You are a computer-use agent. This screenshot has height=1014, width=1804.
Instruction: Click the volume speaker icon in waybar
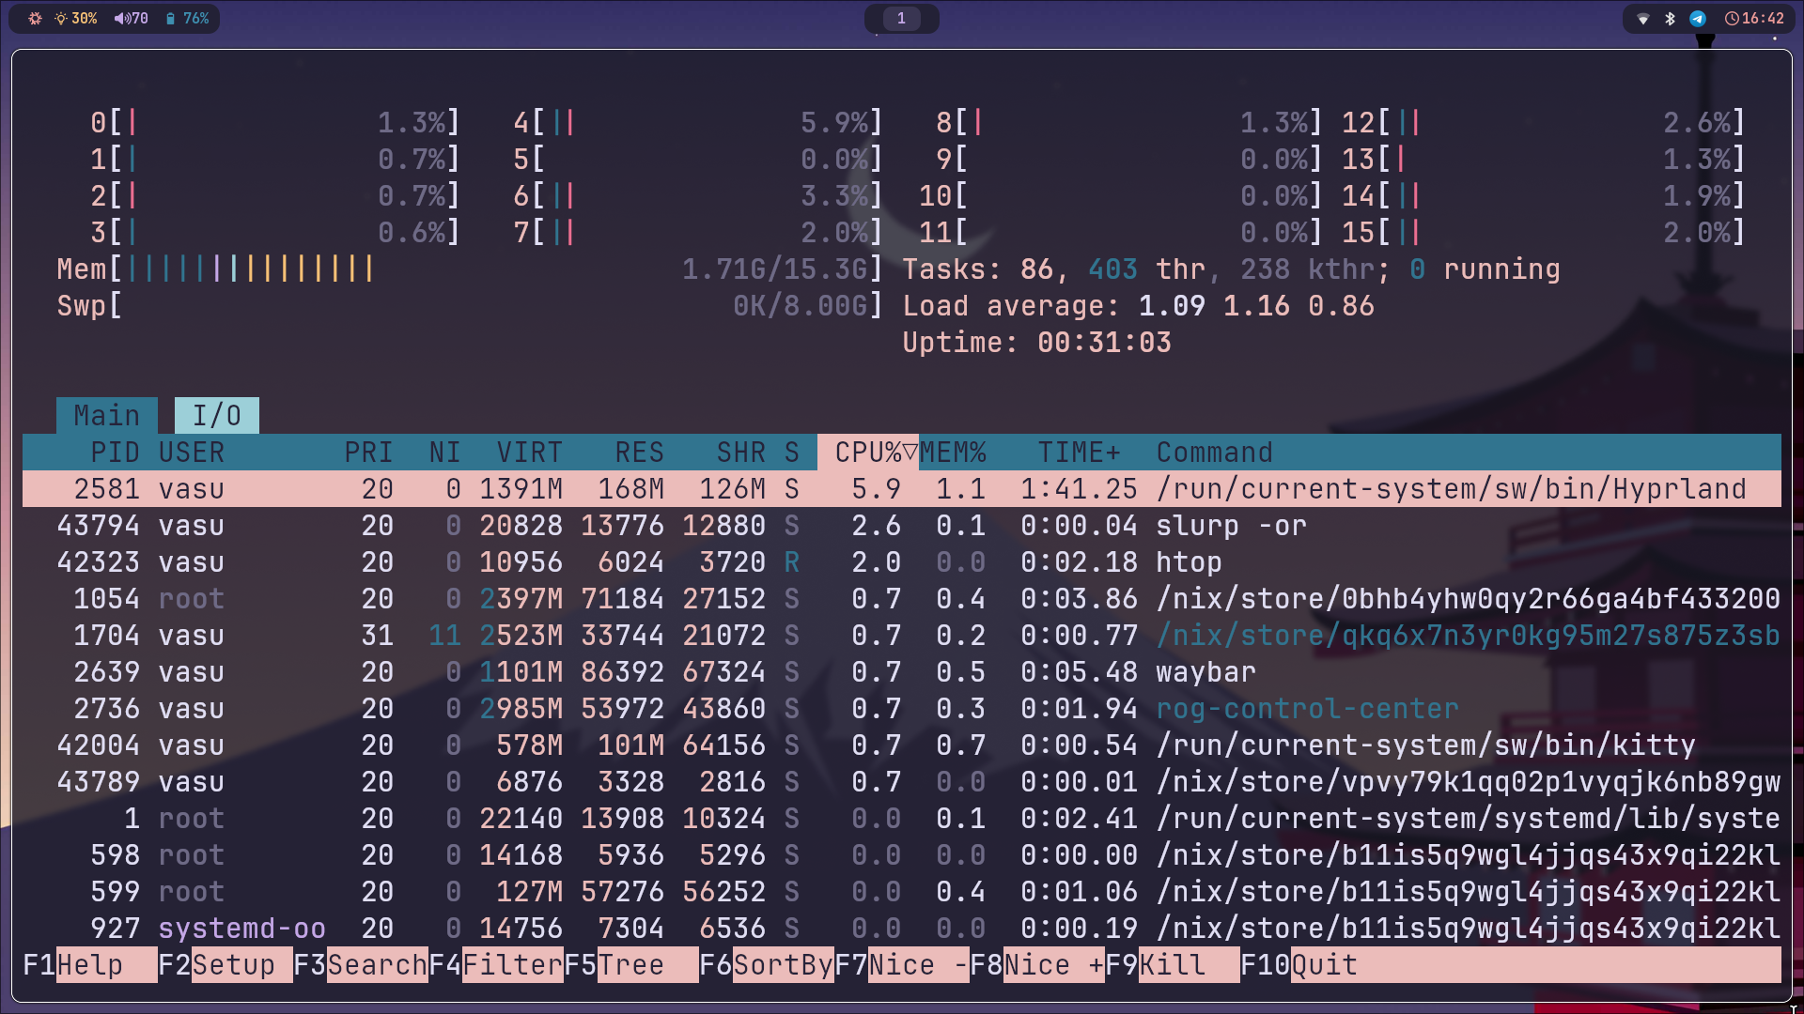tap(122, 19)
